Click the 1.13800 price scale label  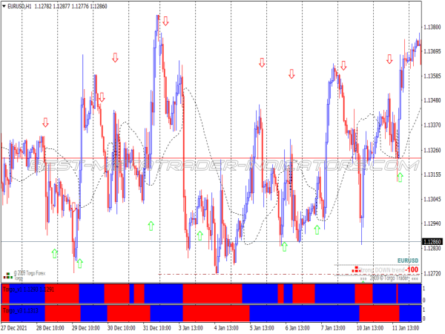click(x=432, y=27)
